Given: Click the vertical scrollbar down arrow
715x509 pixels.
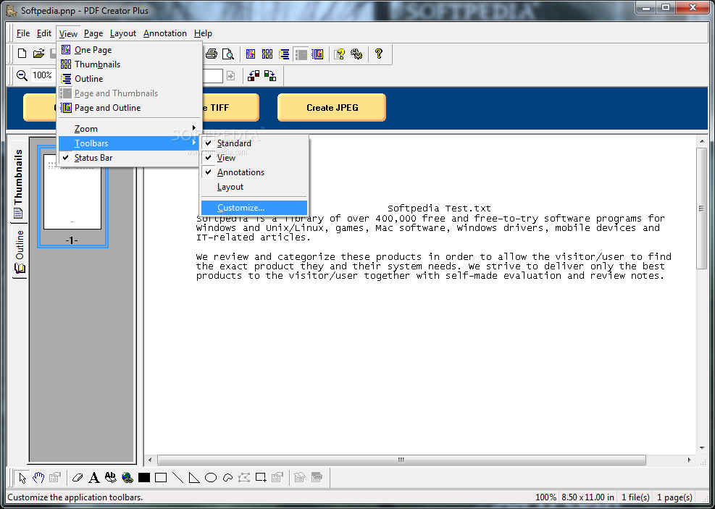Looking at the screenshot, I should [702, 448].
